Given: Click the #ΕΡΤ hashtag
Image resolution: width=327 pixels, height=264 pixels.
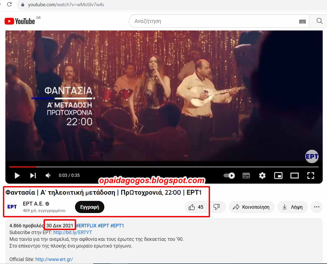Looking at the screenshot, I should [103, 226].
